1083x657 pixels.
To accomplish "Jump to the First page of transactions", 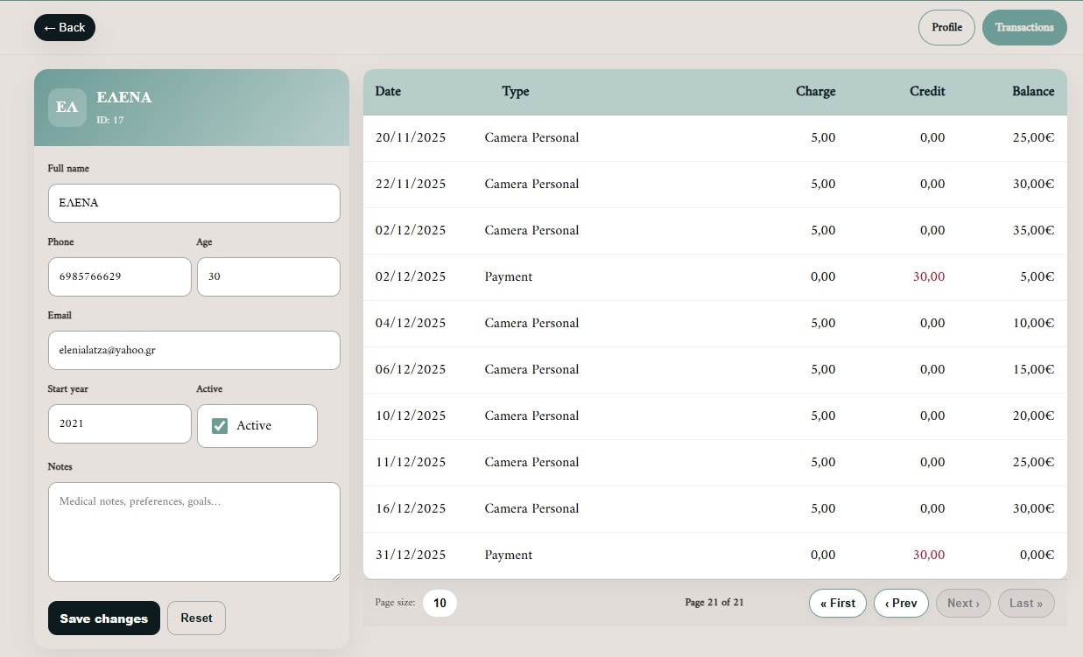I will [837, 603].
